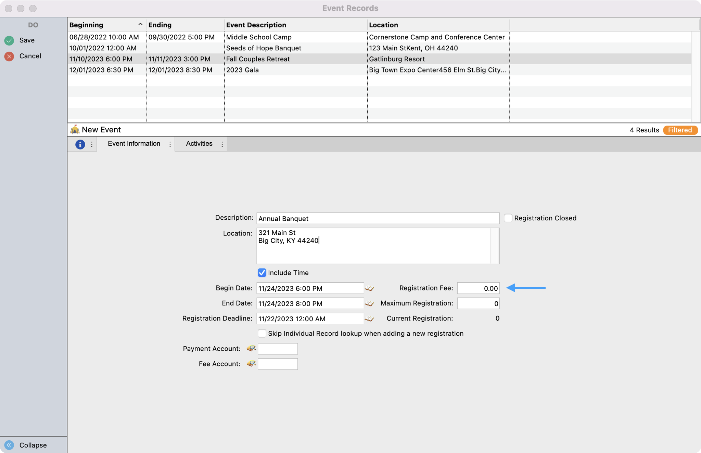Switch to the Activities tab
The height and width of the screenshot is (453, 701).
tap(199, 144)
